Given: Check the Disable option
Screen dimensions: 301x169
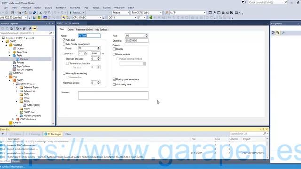Looking at the screenshot, I should 114,49.
